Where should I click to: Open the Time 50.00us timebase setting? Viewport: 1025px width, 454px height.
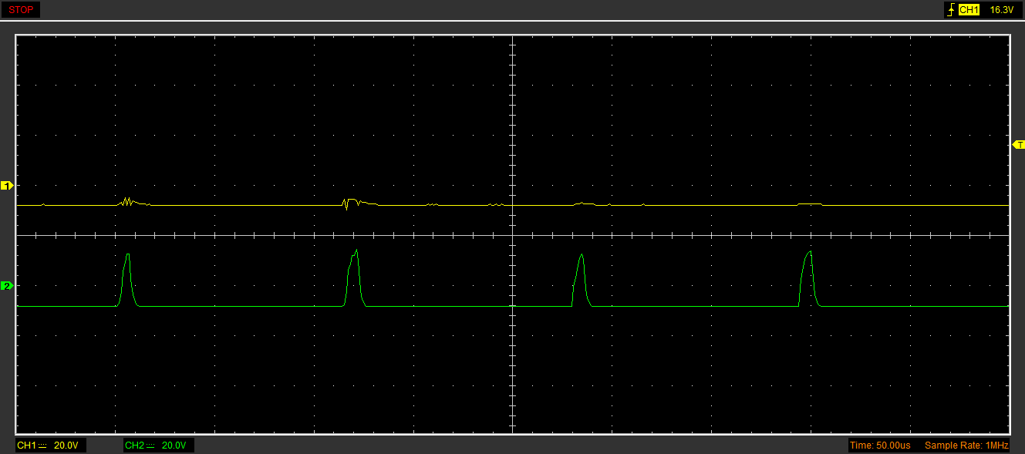879,446
